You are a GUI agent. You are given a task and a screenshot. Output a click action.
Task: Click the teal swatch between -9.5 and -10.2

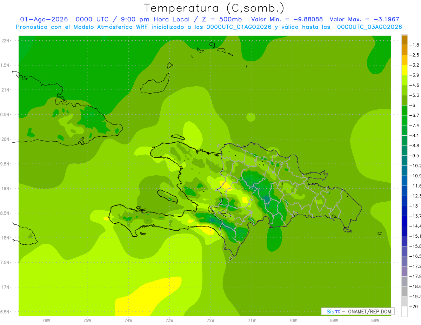pyautogui.click(x=405, y=161)
